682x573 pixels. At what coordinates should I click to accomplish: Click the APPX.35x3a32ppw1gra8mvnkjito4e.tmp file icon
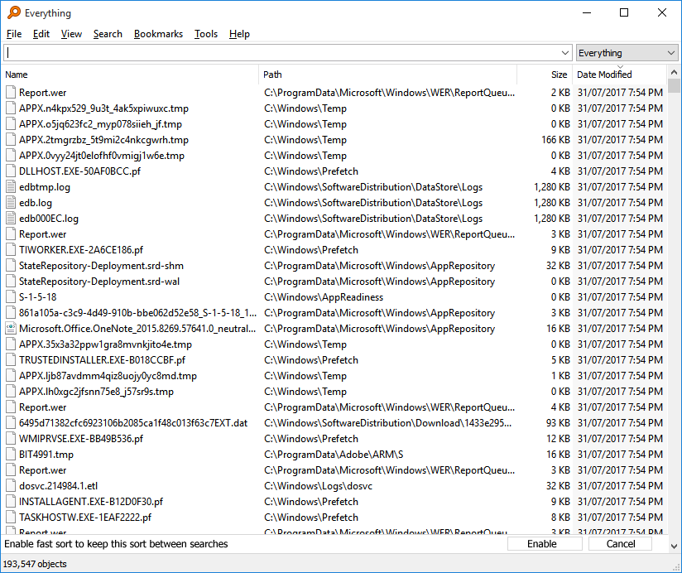[x=11, y=344]
